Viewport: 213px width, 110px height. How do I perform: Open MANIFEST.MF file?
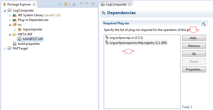pos(33,39)
